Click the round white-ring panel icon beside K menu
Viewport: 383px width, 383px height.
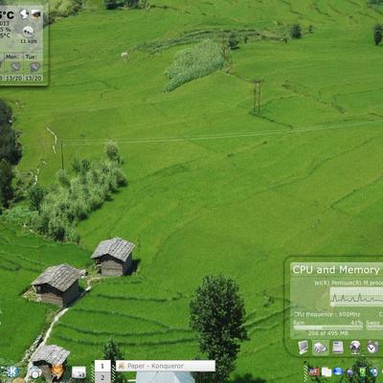pos(35,372)
